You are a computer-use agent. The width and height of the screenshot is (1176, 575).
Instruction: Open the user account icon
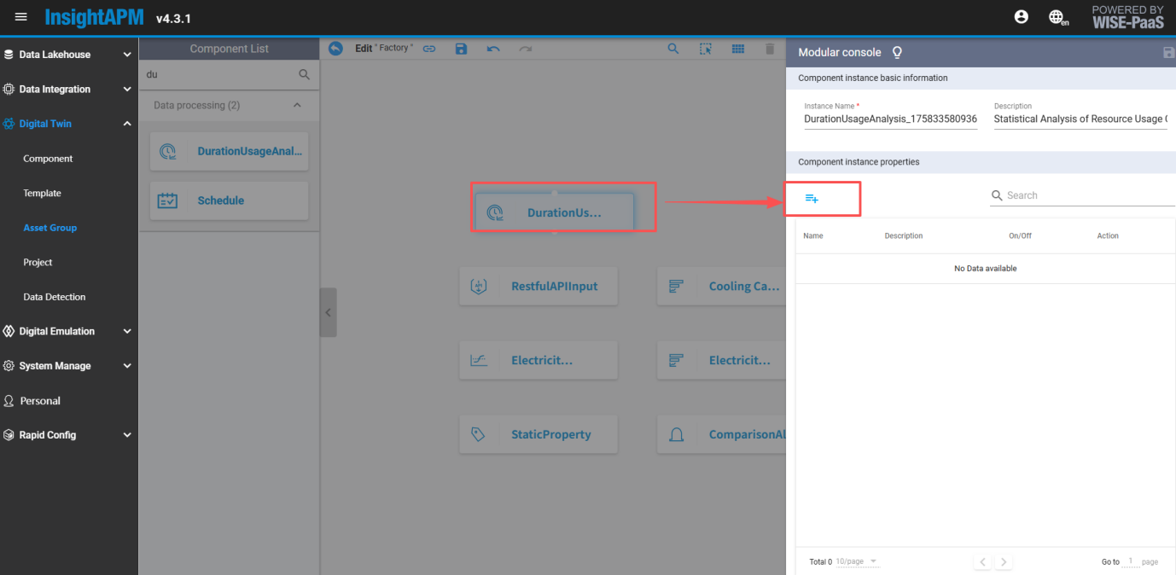(1021, 17)
